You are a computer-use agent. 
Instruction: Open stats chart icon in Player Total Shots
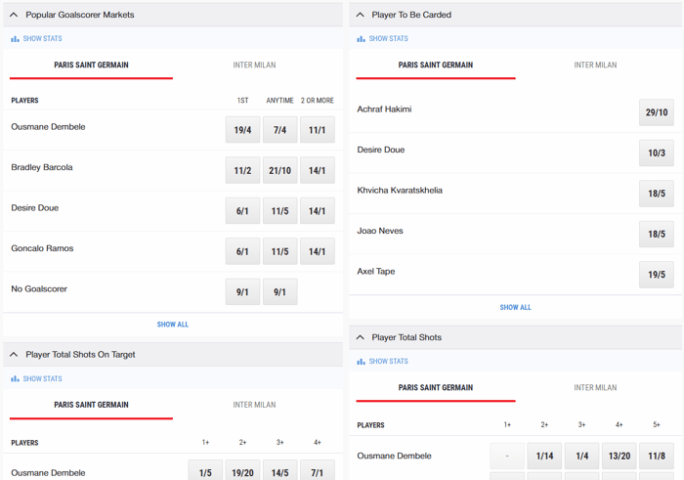pyautogui.click(x=361, y=362)
